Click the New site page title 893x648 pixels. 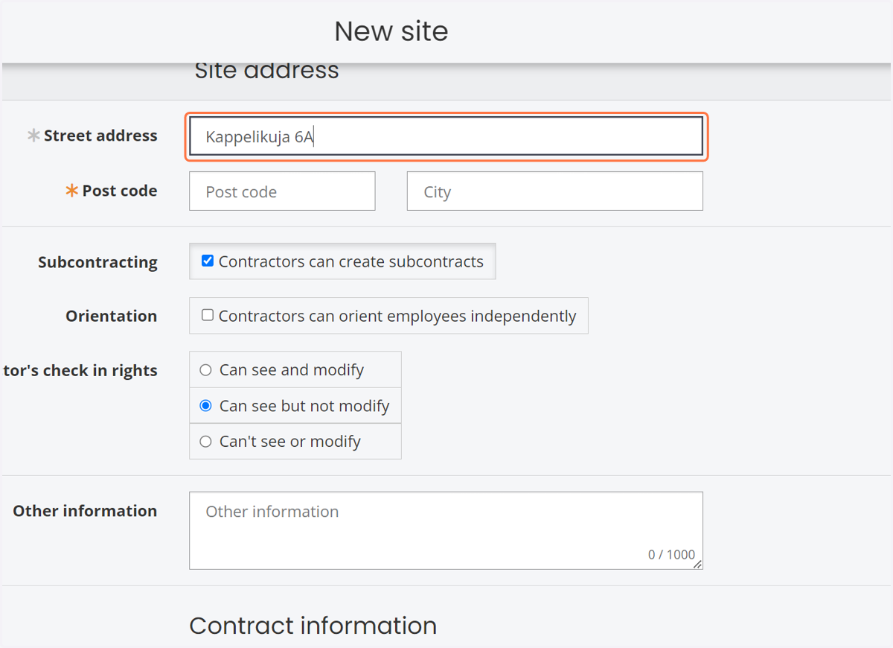pyautogui.click(x=391, y=31)
